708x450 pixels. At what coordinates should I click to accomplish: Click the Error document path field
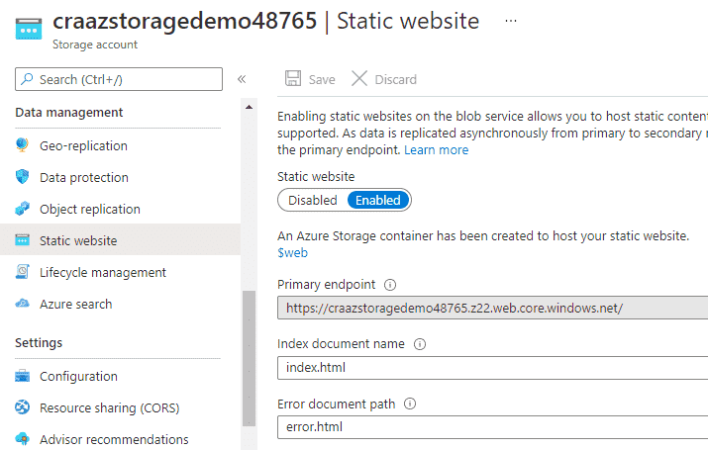click(492, 426)
